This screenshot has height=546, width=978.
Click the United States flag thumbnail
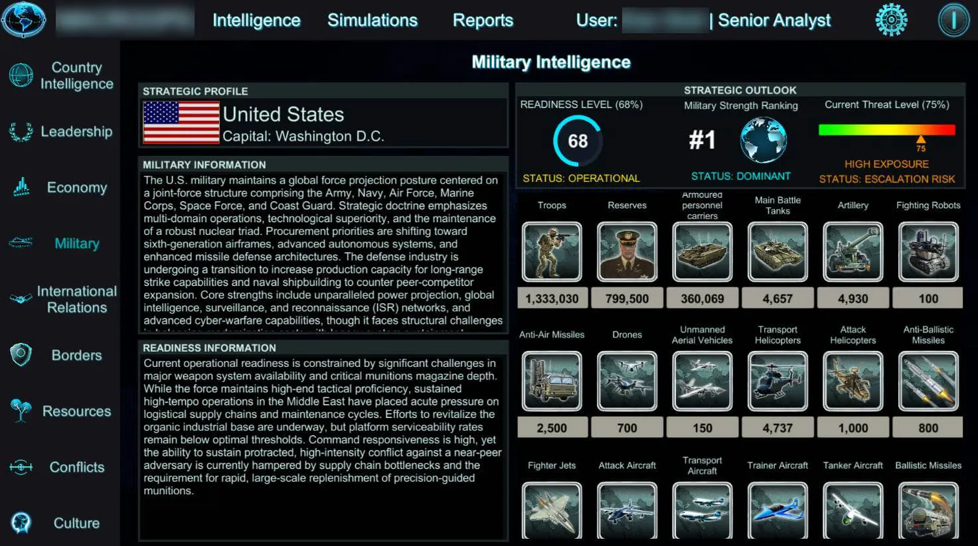pos(181,123)
